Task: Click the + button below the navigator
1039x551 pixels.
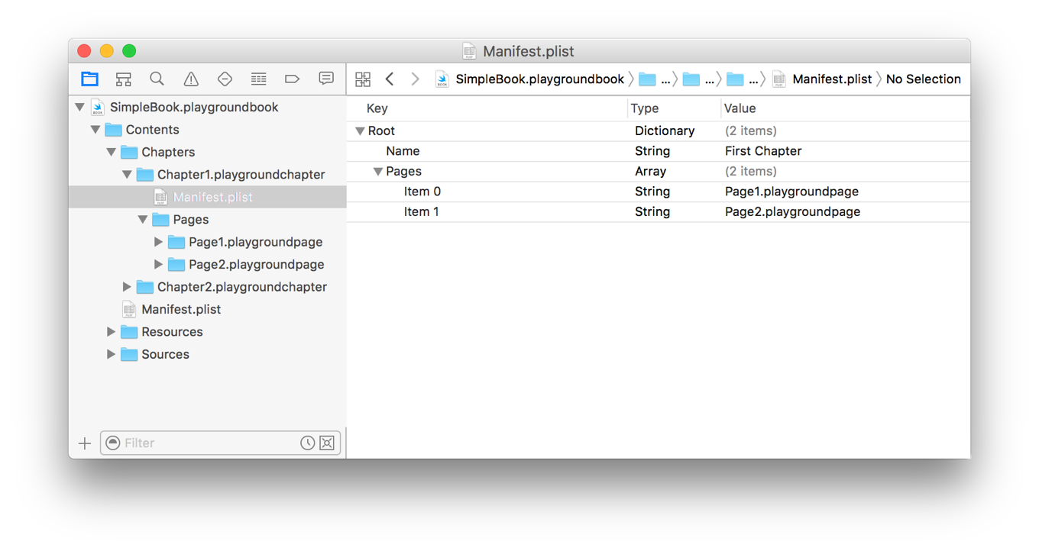Action: 84,443
